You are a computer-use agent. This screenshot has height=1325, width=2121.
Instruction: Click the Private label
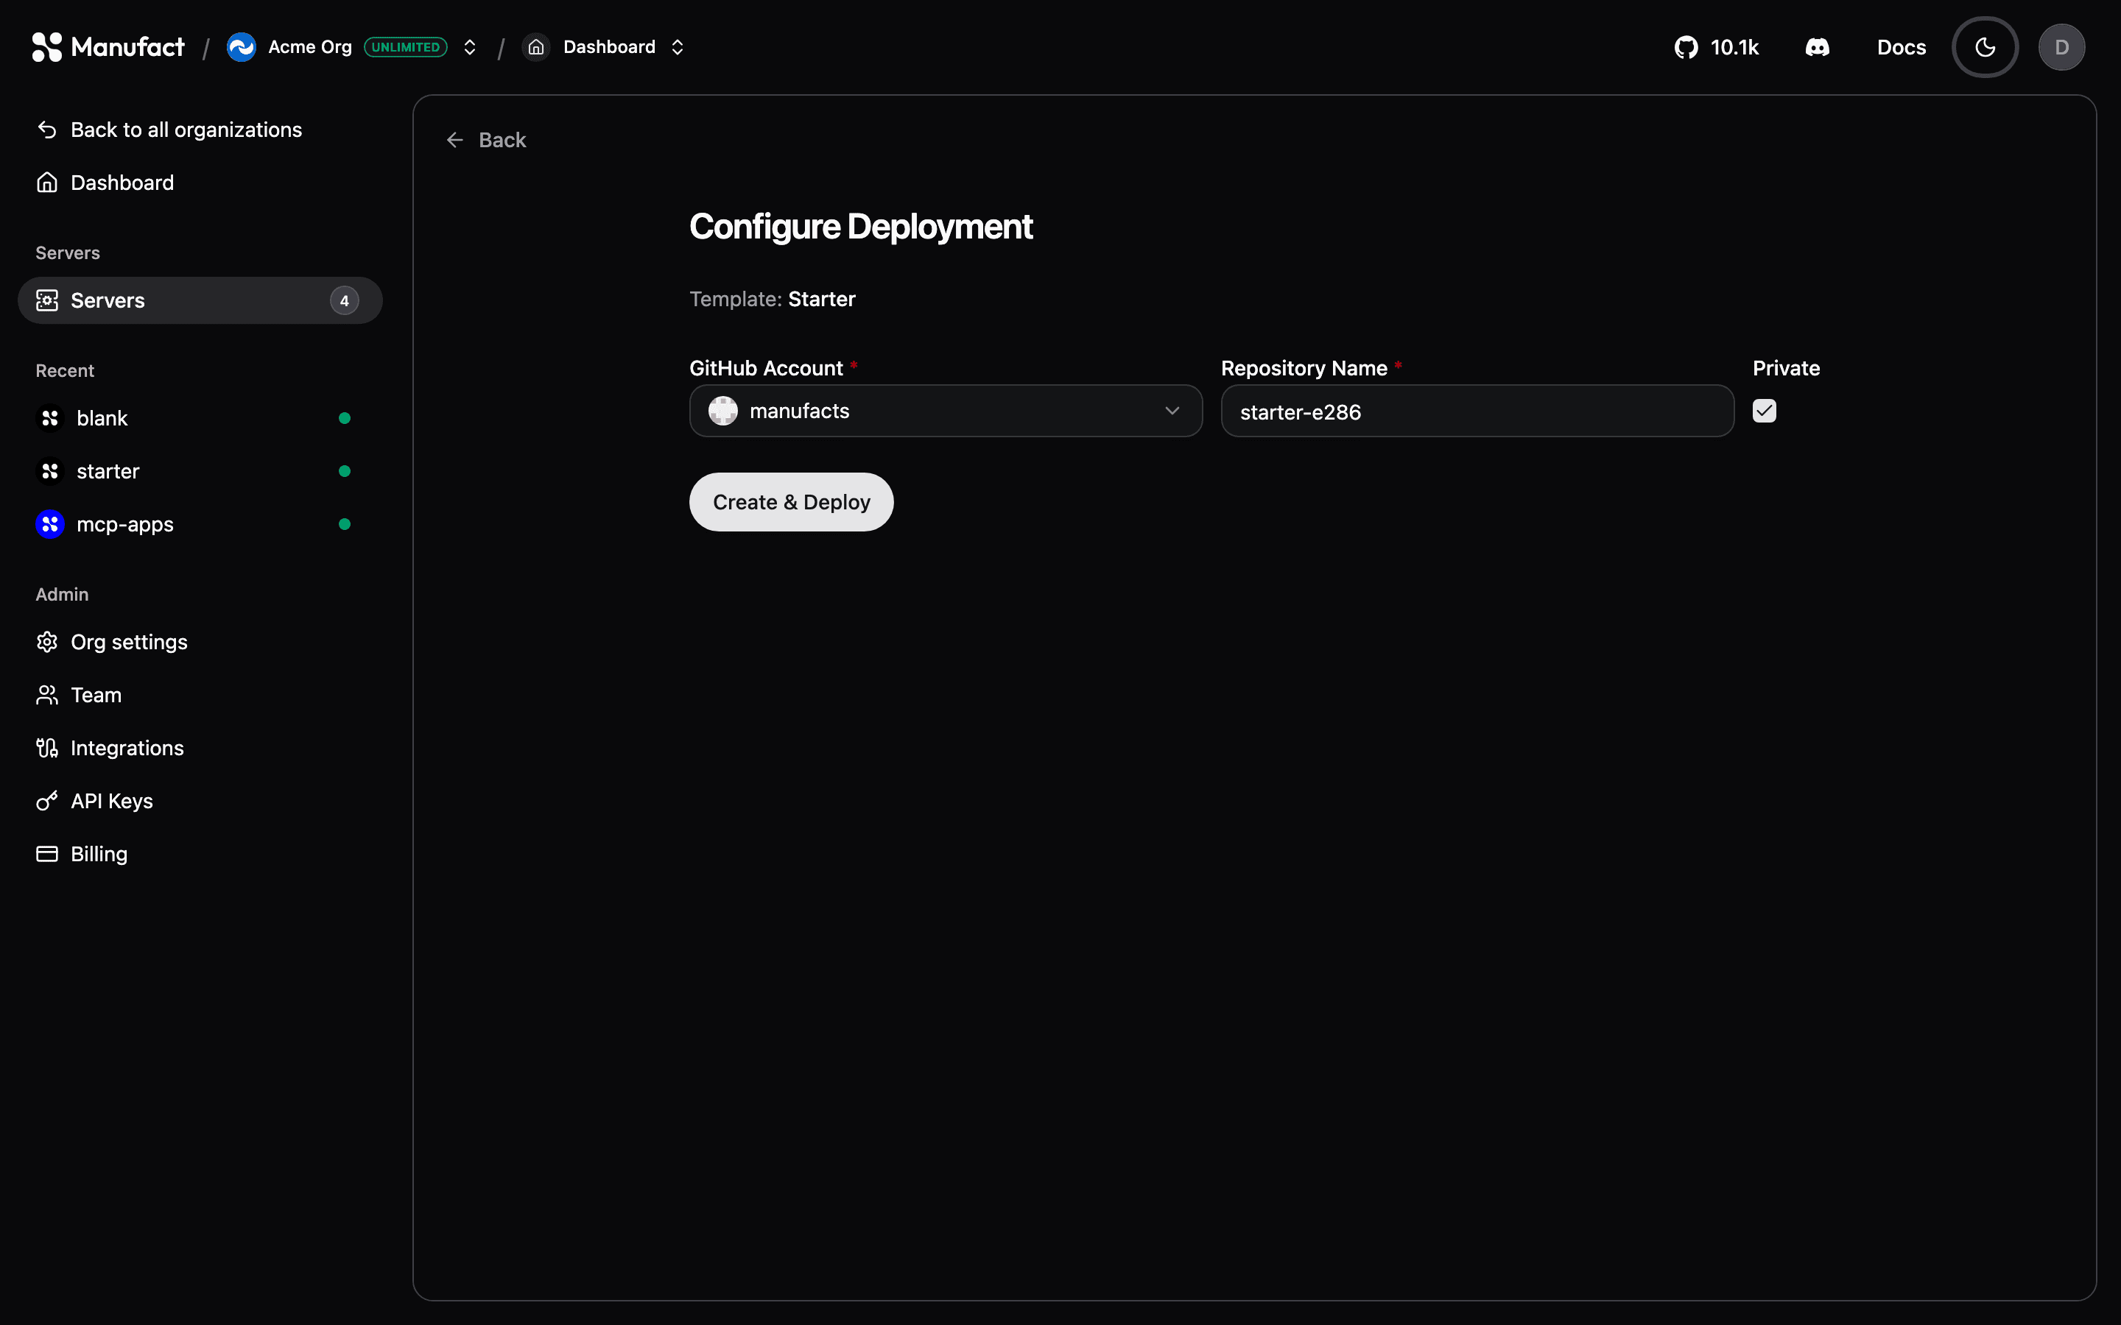tap(1786, 368)
